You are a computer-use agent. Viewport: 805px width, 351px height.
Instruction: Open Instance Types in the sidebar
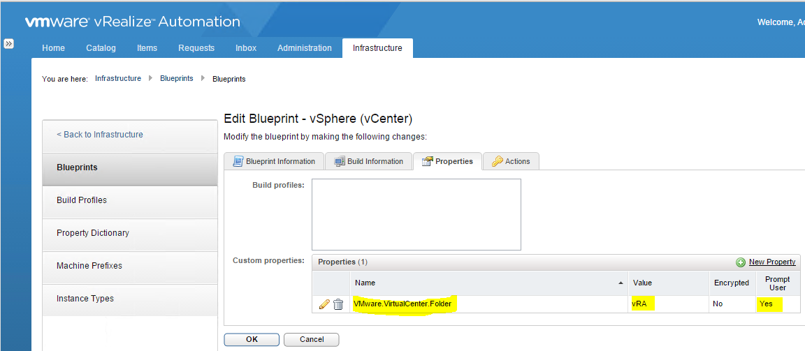click(130, 299)
